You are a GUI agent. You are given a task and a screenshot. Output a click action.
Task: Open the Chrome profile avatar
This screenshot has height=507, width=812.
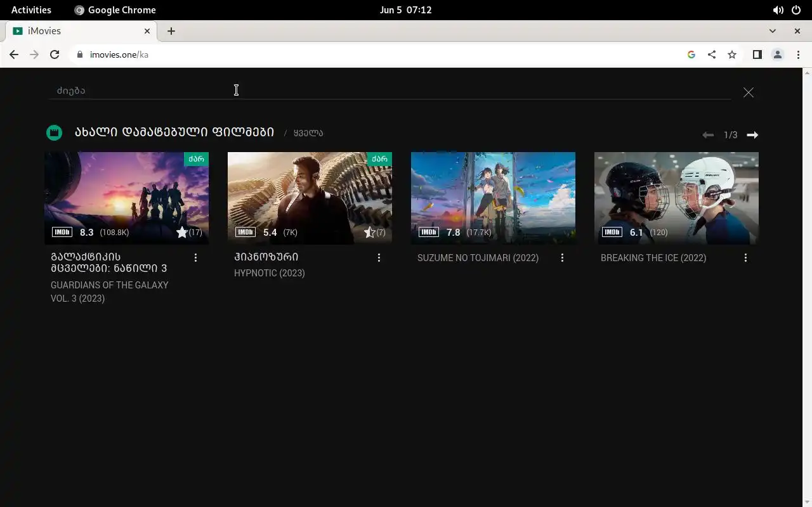click(778, 55)
